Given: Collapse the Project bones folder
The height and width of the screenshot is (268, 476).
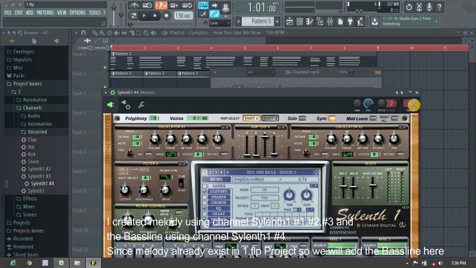Looking at the screenshot, I should point(28,84).
